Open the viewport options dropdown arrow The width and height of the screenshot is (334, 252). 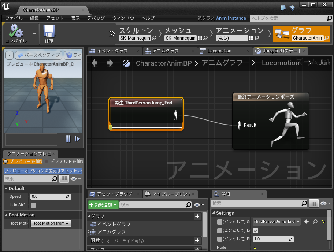point(10,55)
